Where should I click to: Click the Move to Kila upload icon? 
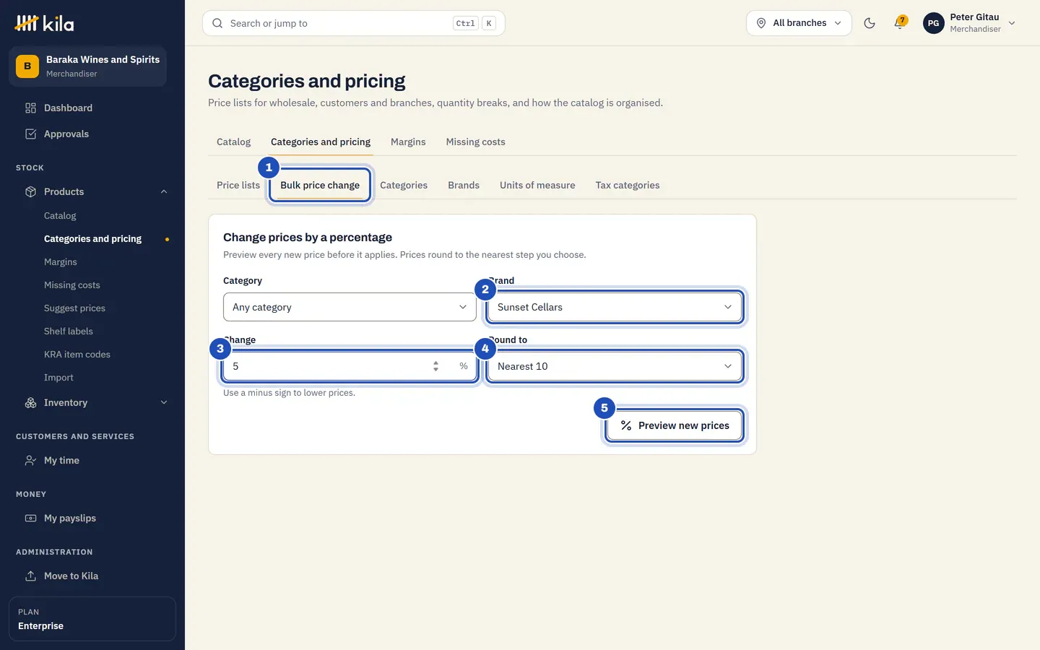(x=30, y=576)
